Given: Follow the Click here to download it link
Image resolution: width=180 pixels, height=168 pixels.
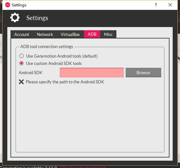Looking at the screenshot, I should pos(83,167).
